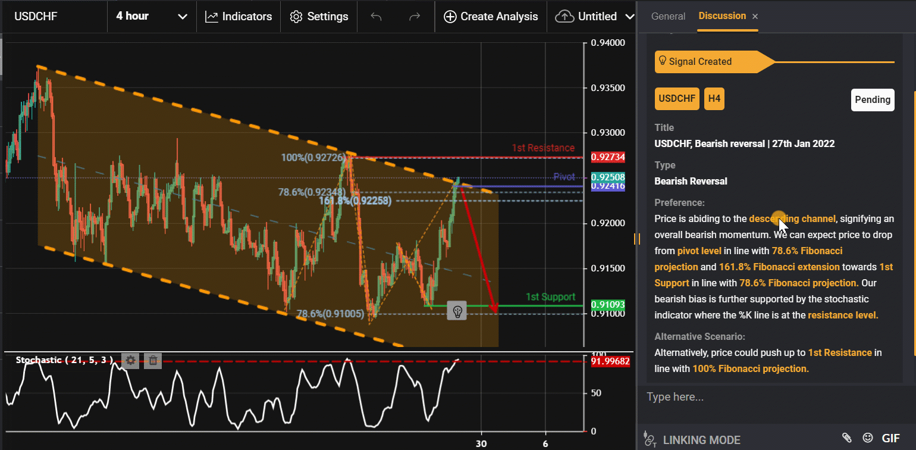916x450 pixels.
Task: Redo chart action arrow
Action: pyautogui.click(x=415, y=17)
